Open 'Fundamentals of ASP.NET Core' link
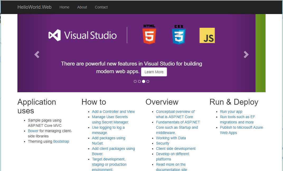Image resolution: width=283 pixels, height=171 pixels. click(x=178, y=127)
